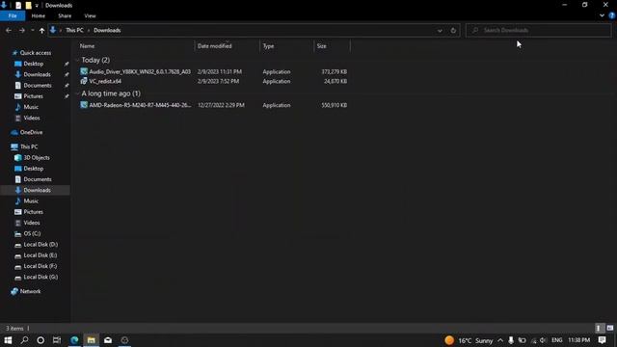Go back with the back arrow

9,30
